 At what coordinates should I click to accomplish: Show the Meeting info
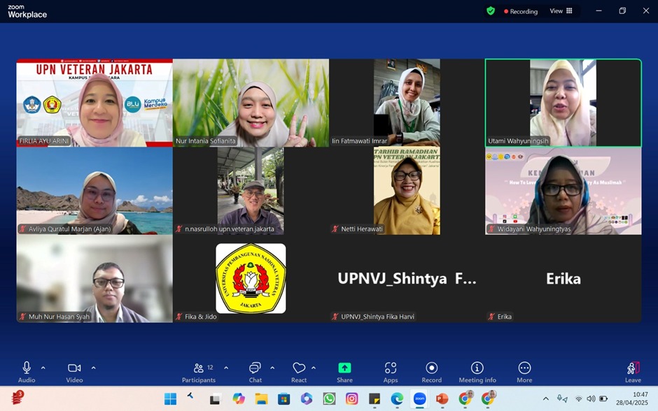477,368
